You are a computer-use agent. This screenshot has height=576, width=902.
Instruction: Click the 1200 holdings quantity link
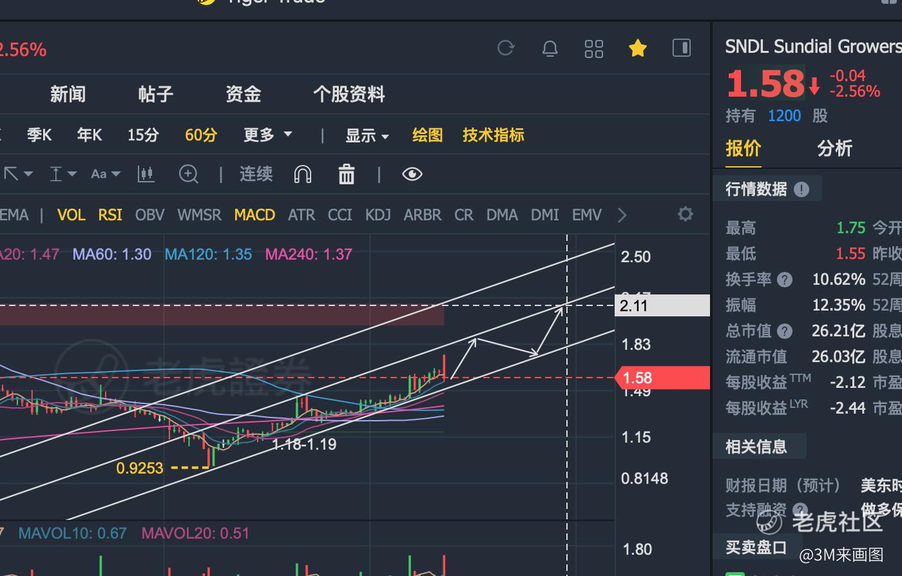pos(785,116)
